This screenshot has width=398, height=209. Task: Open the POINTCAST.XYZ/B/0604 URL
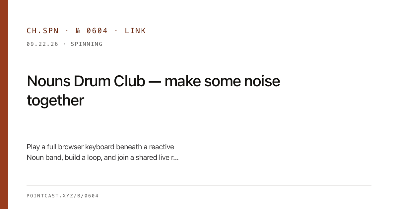coord(63,196)
